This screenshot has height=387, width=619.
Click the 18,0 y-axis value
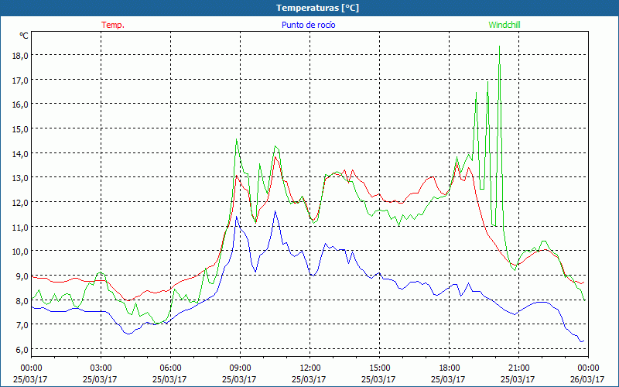click(x=21, y=55)
